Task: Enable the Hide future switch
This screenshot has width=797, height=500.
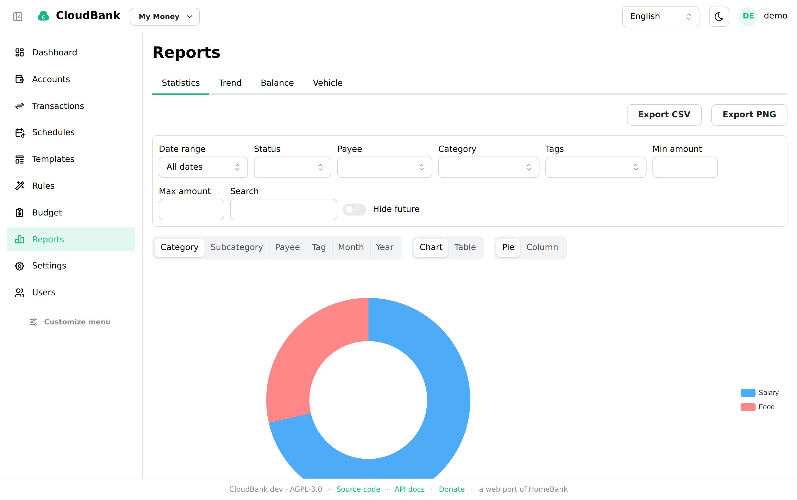Action: tap(354, 209)
